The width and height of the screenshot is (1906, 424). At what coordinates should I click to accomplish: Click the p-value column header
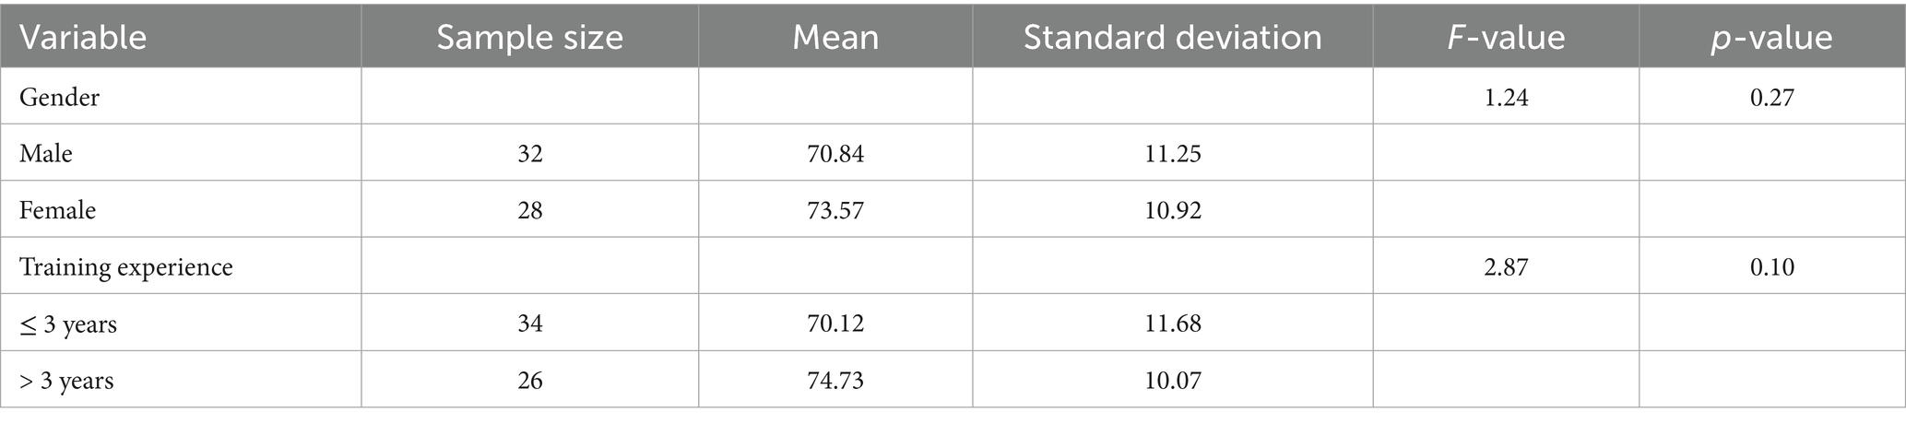[1771, 38]
